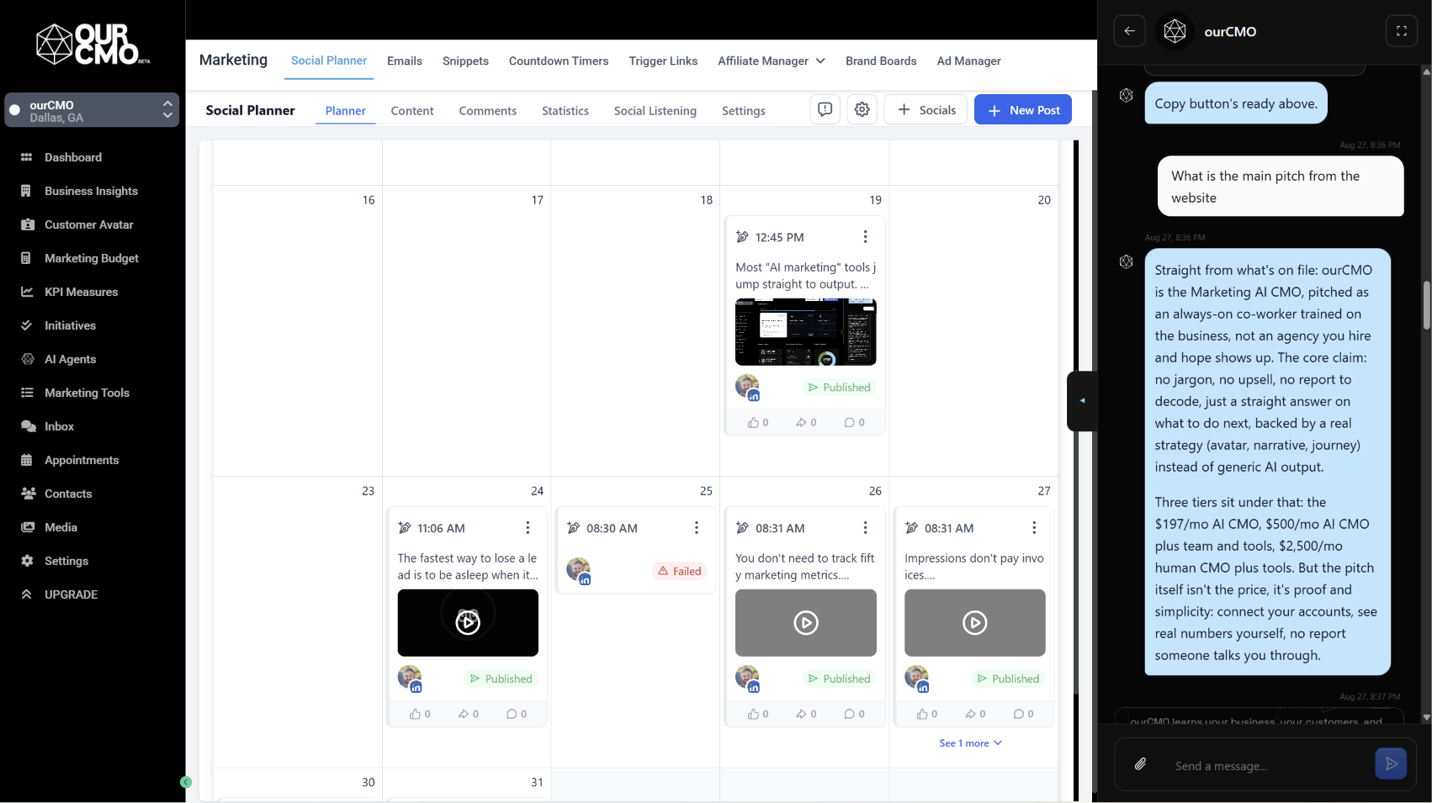
Task: Click LinkedIn avatar on the Failed post
Action: (x=579, y=571)
